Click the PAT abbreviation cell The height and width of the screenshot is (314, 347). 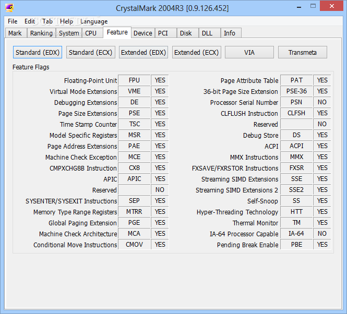coord(296,80)
